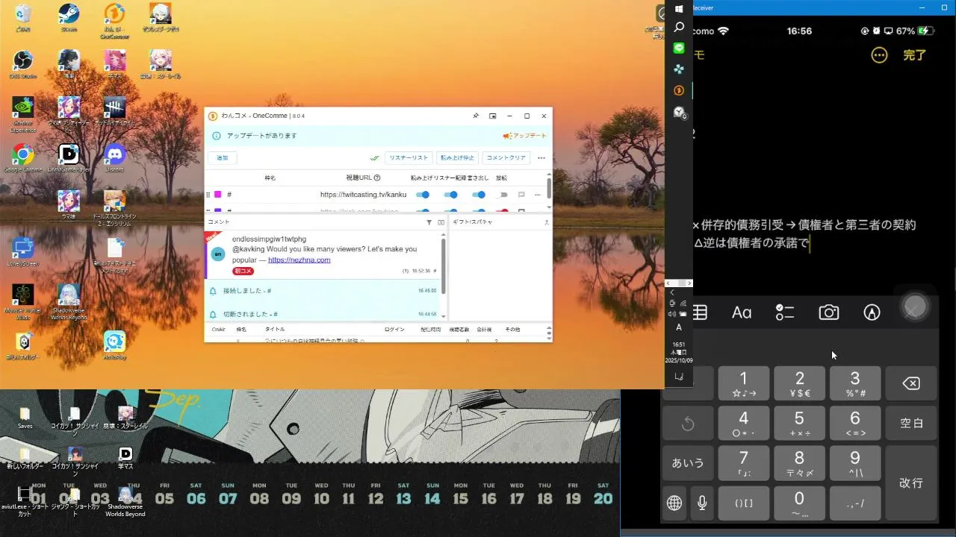Open the more menu of twitcasting row
The height and width of the screenshot is (537, 956).
537,195
